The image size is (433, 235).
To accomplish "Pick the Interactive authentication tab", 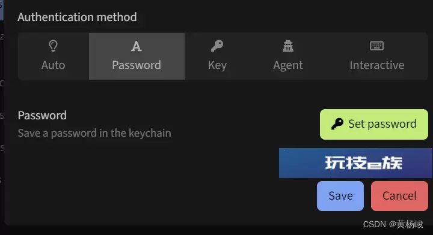I will click(x=376, y=56).
